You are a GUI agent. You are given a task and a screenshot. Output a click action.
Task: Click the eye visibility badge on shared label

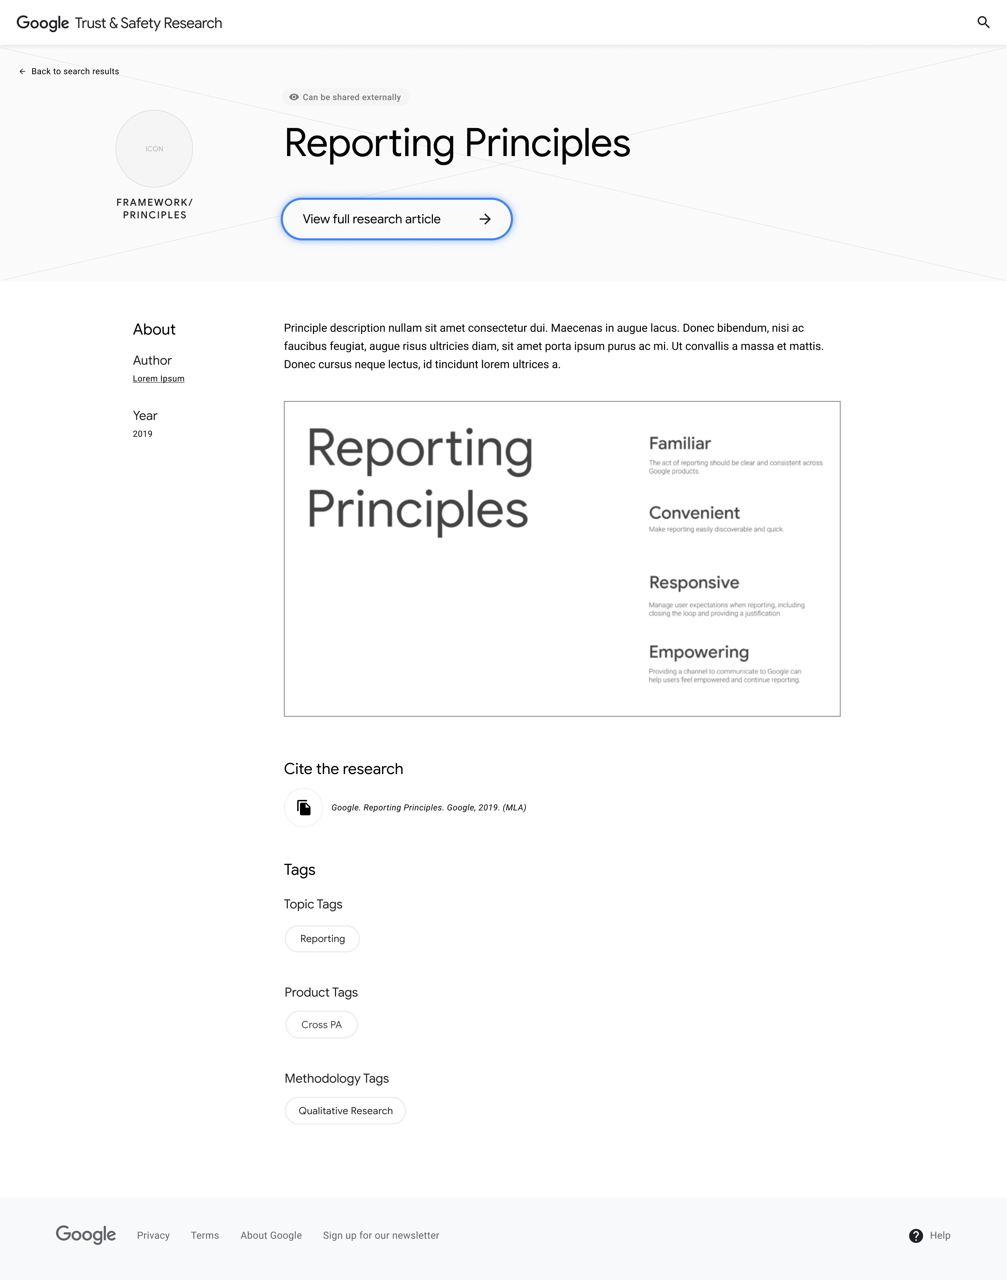[295, 97]
